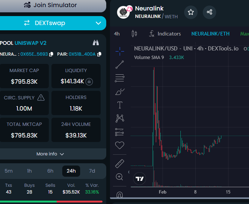
Task: Click the Buys 28 value
Action: 29,192
